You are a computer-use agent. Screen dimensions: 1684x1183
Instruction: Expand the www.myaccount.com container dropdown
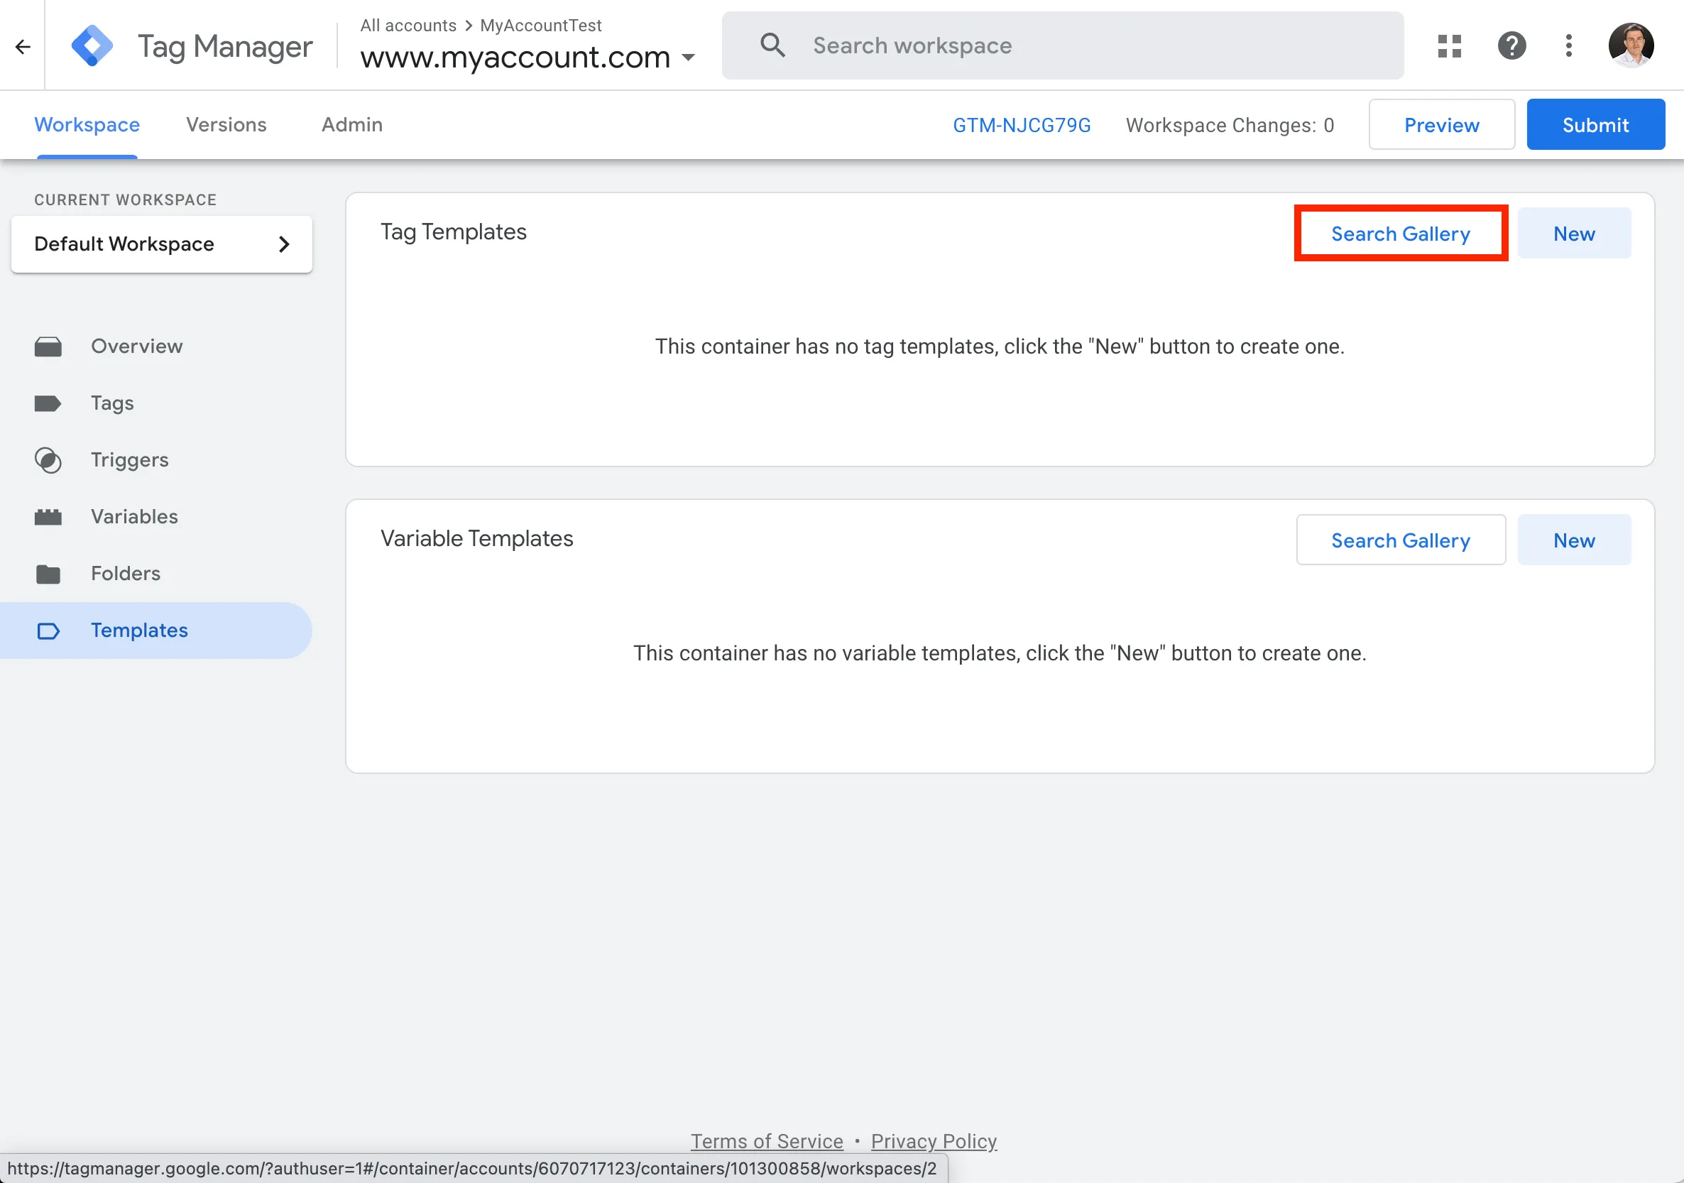[x=688, y=58]
